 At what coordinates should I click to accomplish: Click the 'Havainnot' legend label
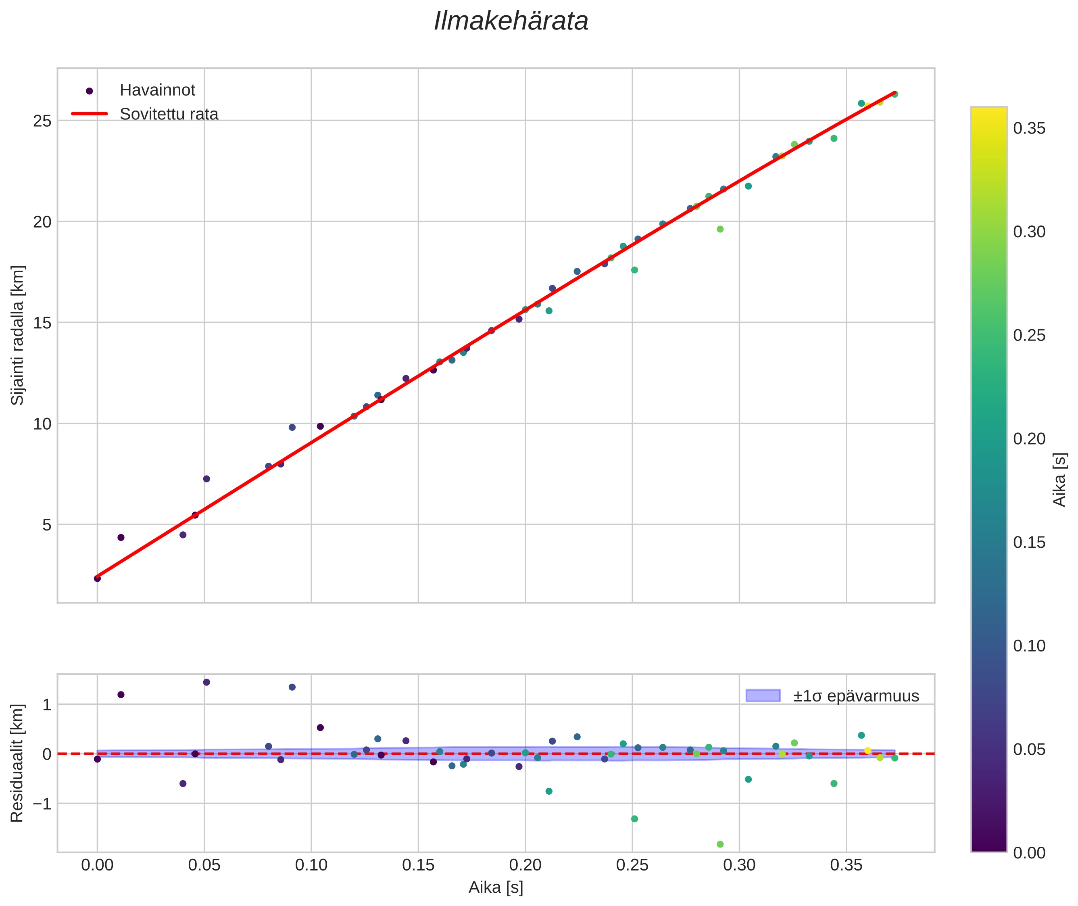pyautogui.click(x=157, y=90)
